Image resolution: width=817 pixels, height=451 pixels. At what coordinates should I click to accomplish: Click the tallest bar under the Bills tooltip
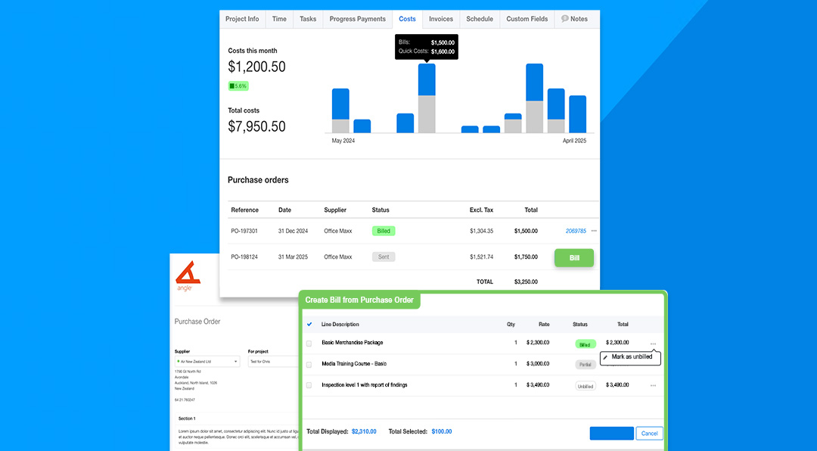click(x=427, y=98)
